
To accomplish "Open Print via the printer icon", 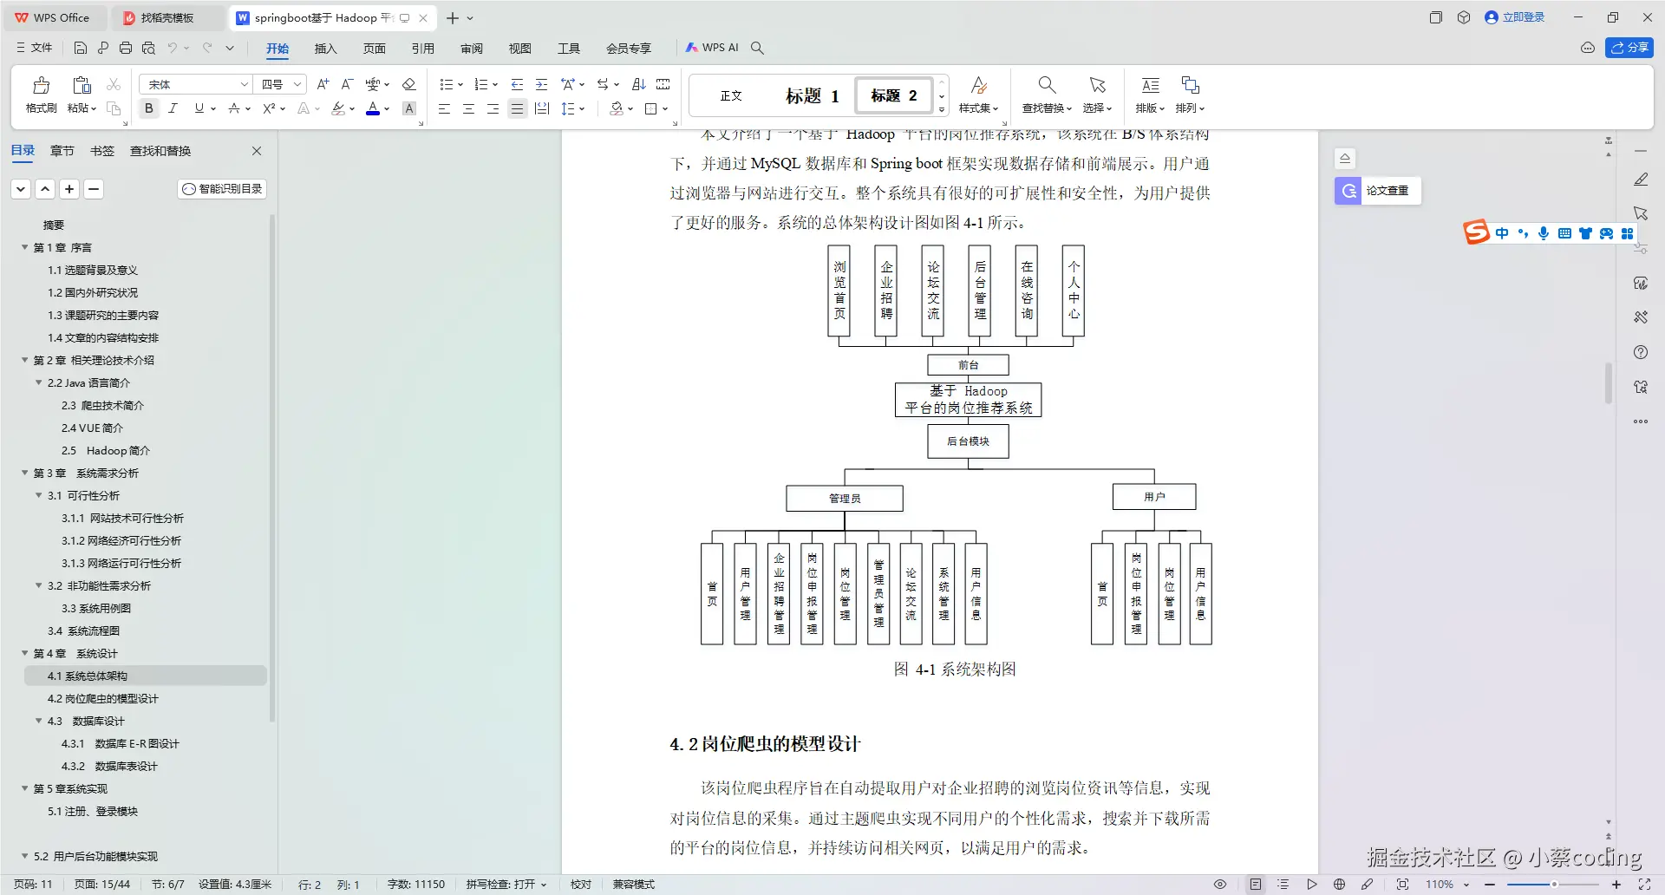I will point(126,48).
